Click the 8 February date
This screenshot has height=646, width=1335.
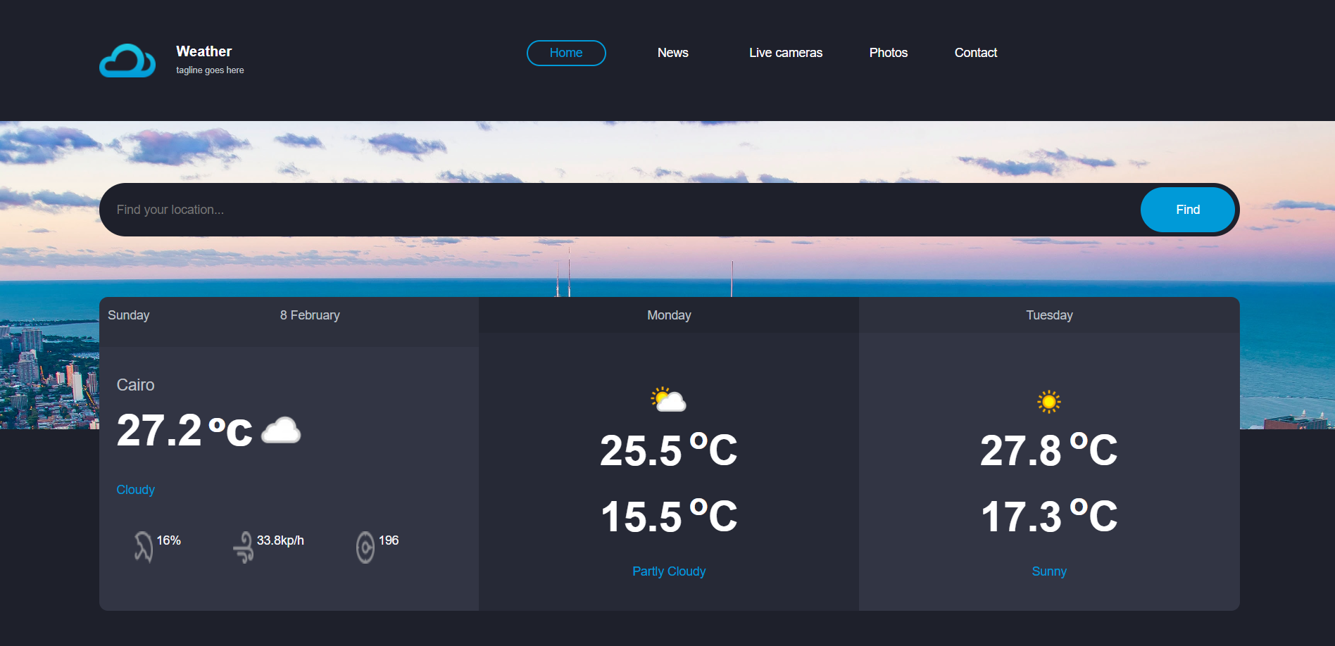(310, 315)
